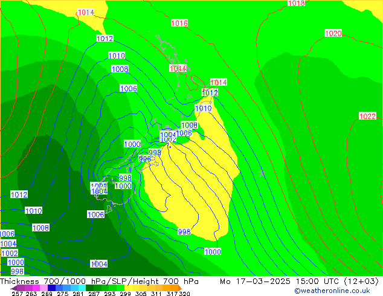Click the blue 1012 label directly below red 1014
The height and width of the screenshot is (296, 383).
(210, 92)
